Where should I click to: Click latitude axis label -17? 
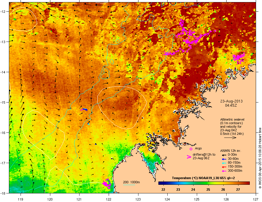point(3,163)
